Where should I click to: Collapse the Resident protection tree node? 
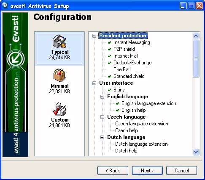click(94, 36)
